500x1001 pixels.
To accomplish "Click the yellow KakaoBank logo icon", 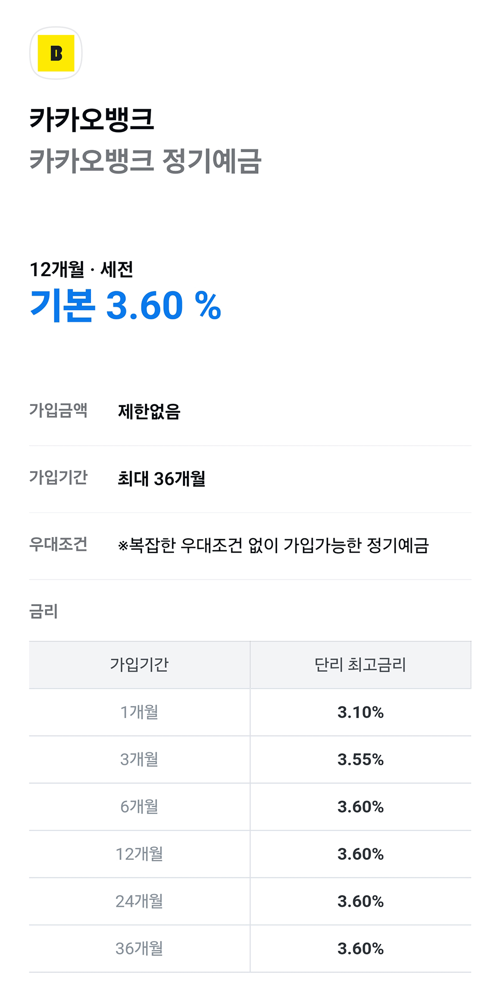I will tap(56, 53).
